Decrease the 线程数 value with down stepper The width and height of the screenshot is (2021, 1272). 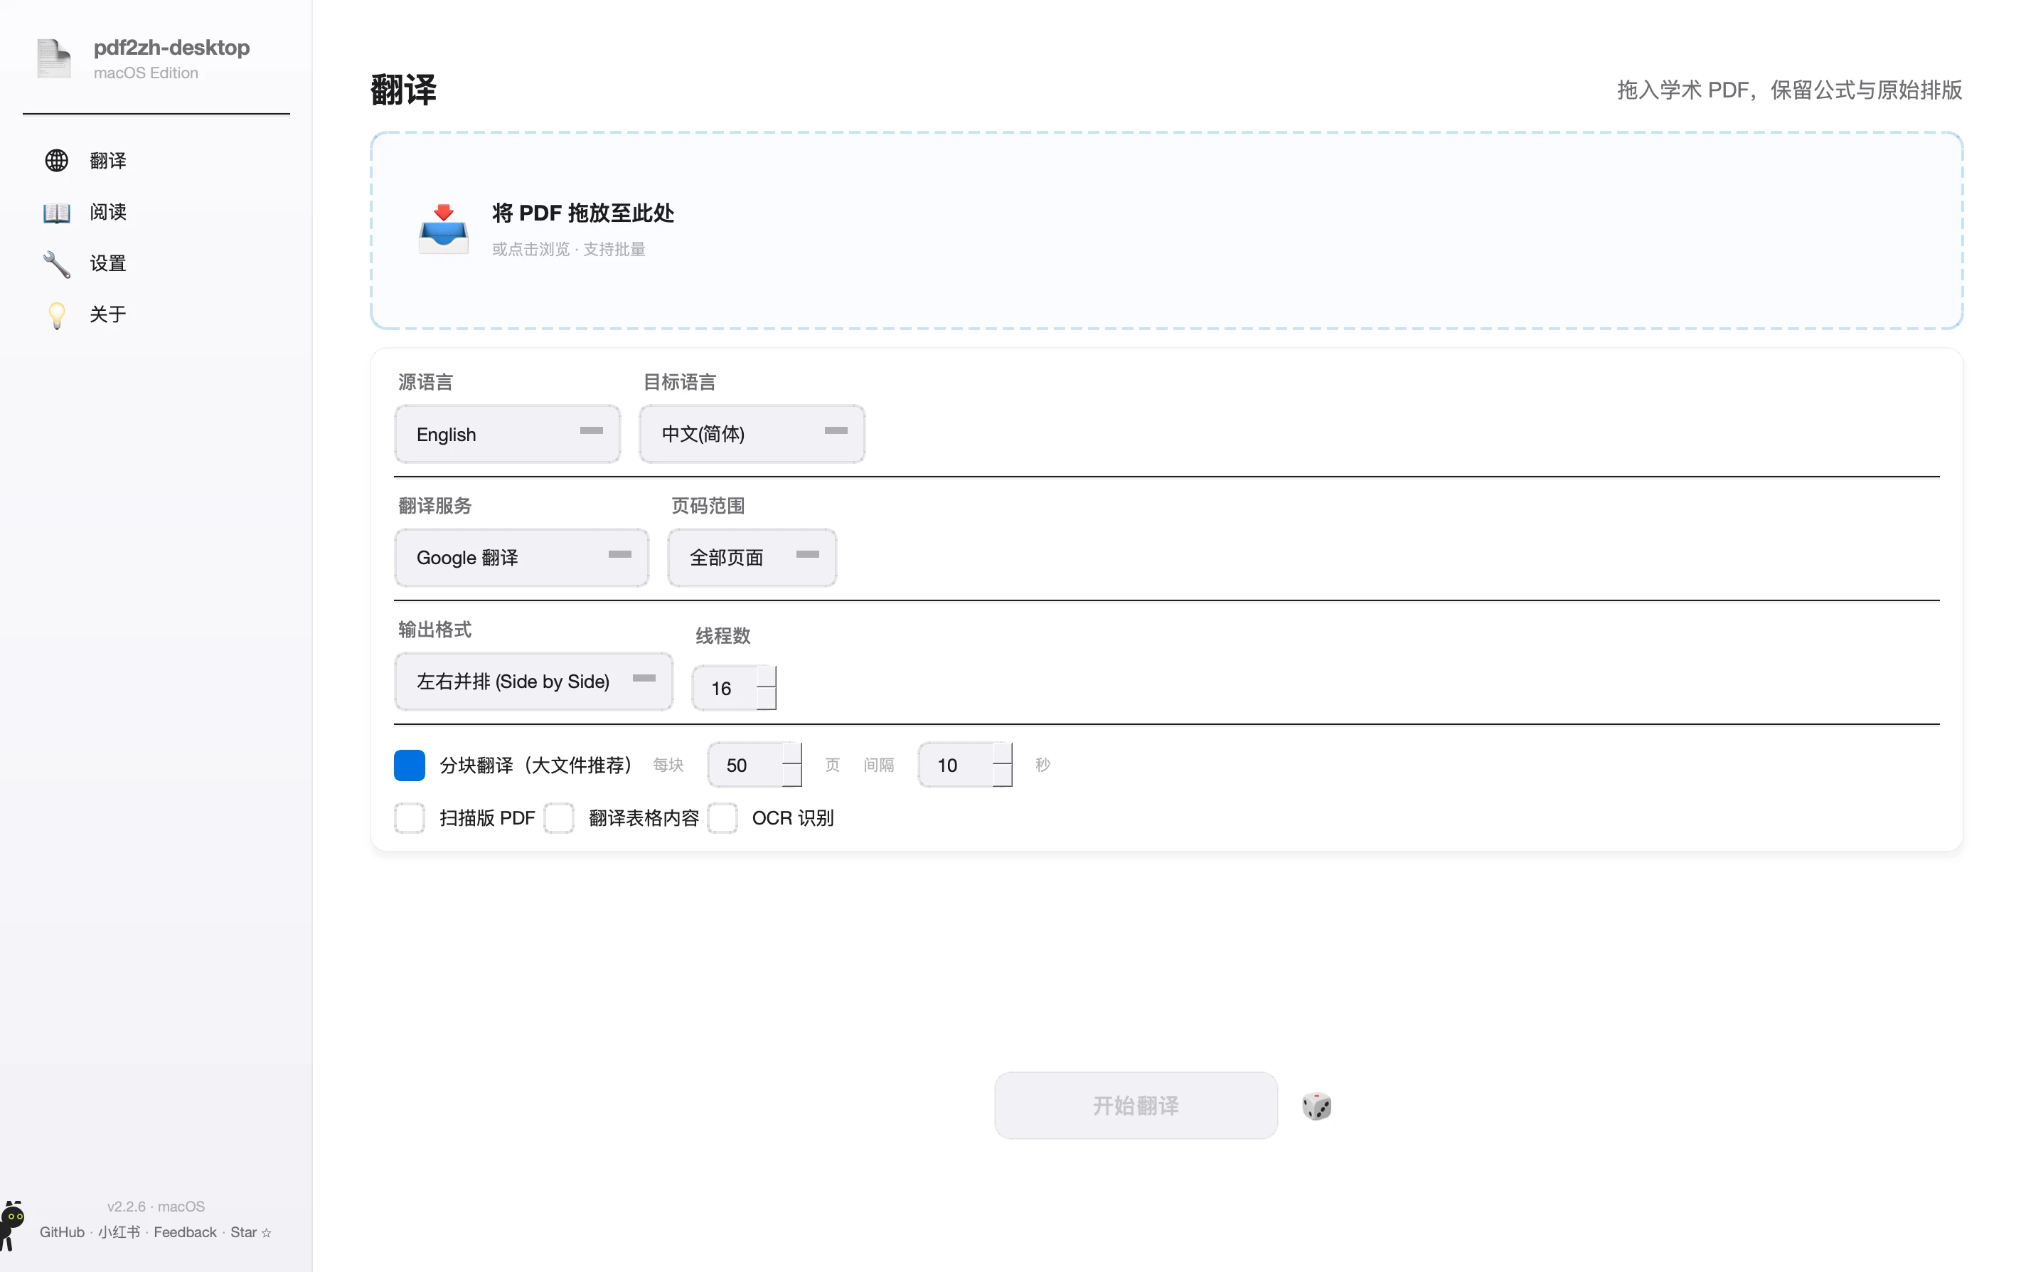tap(767, 699)
